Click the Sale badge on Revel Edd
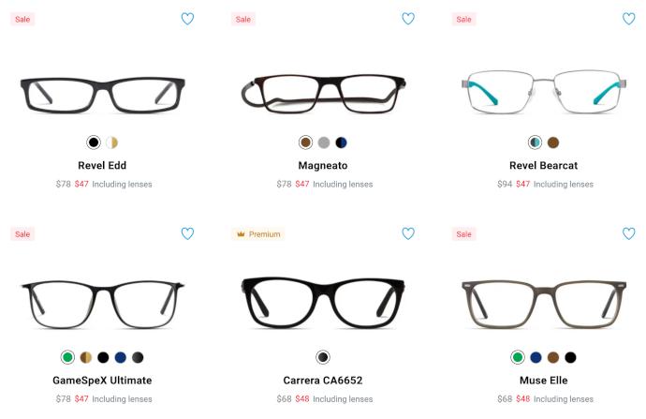The image size is (646, 419). pos(22,19)
